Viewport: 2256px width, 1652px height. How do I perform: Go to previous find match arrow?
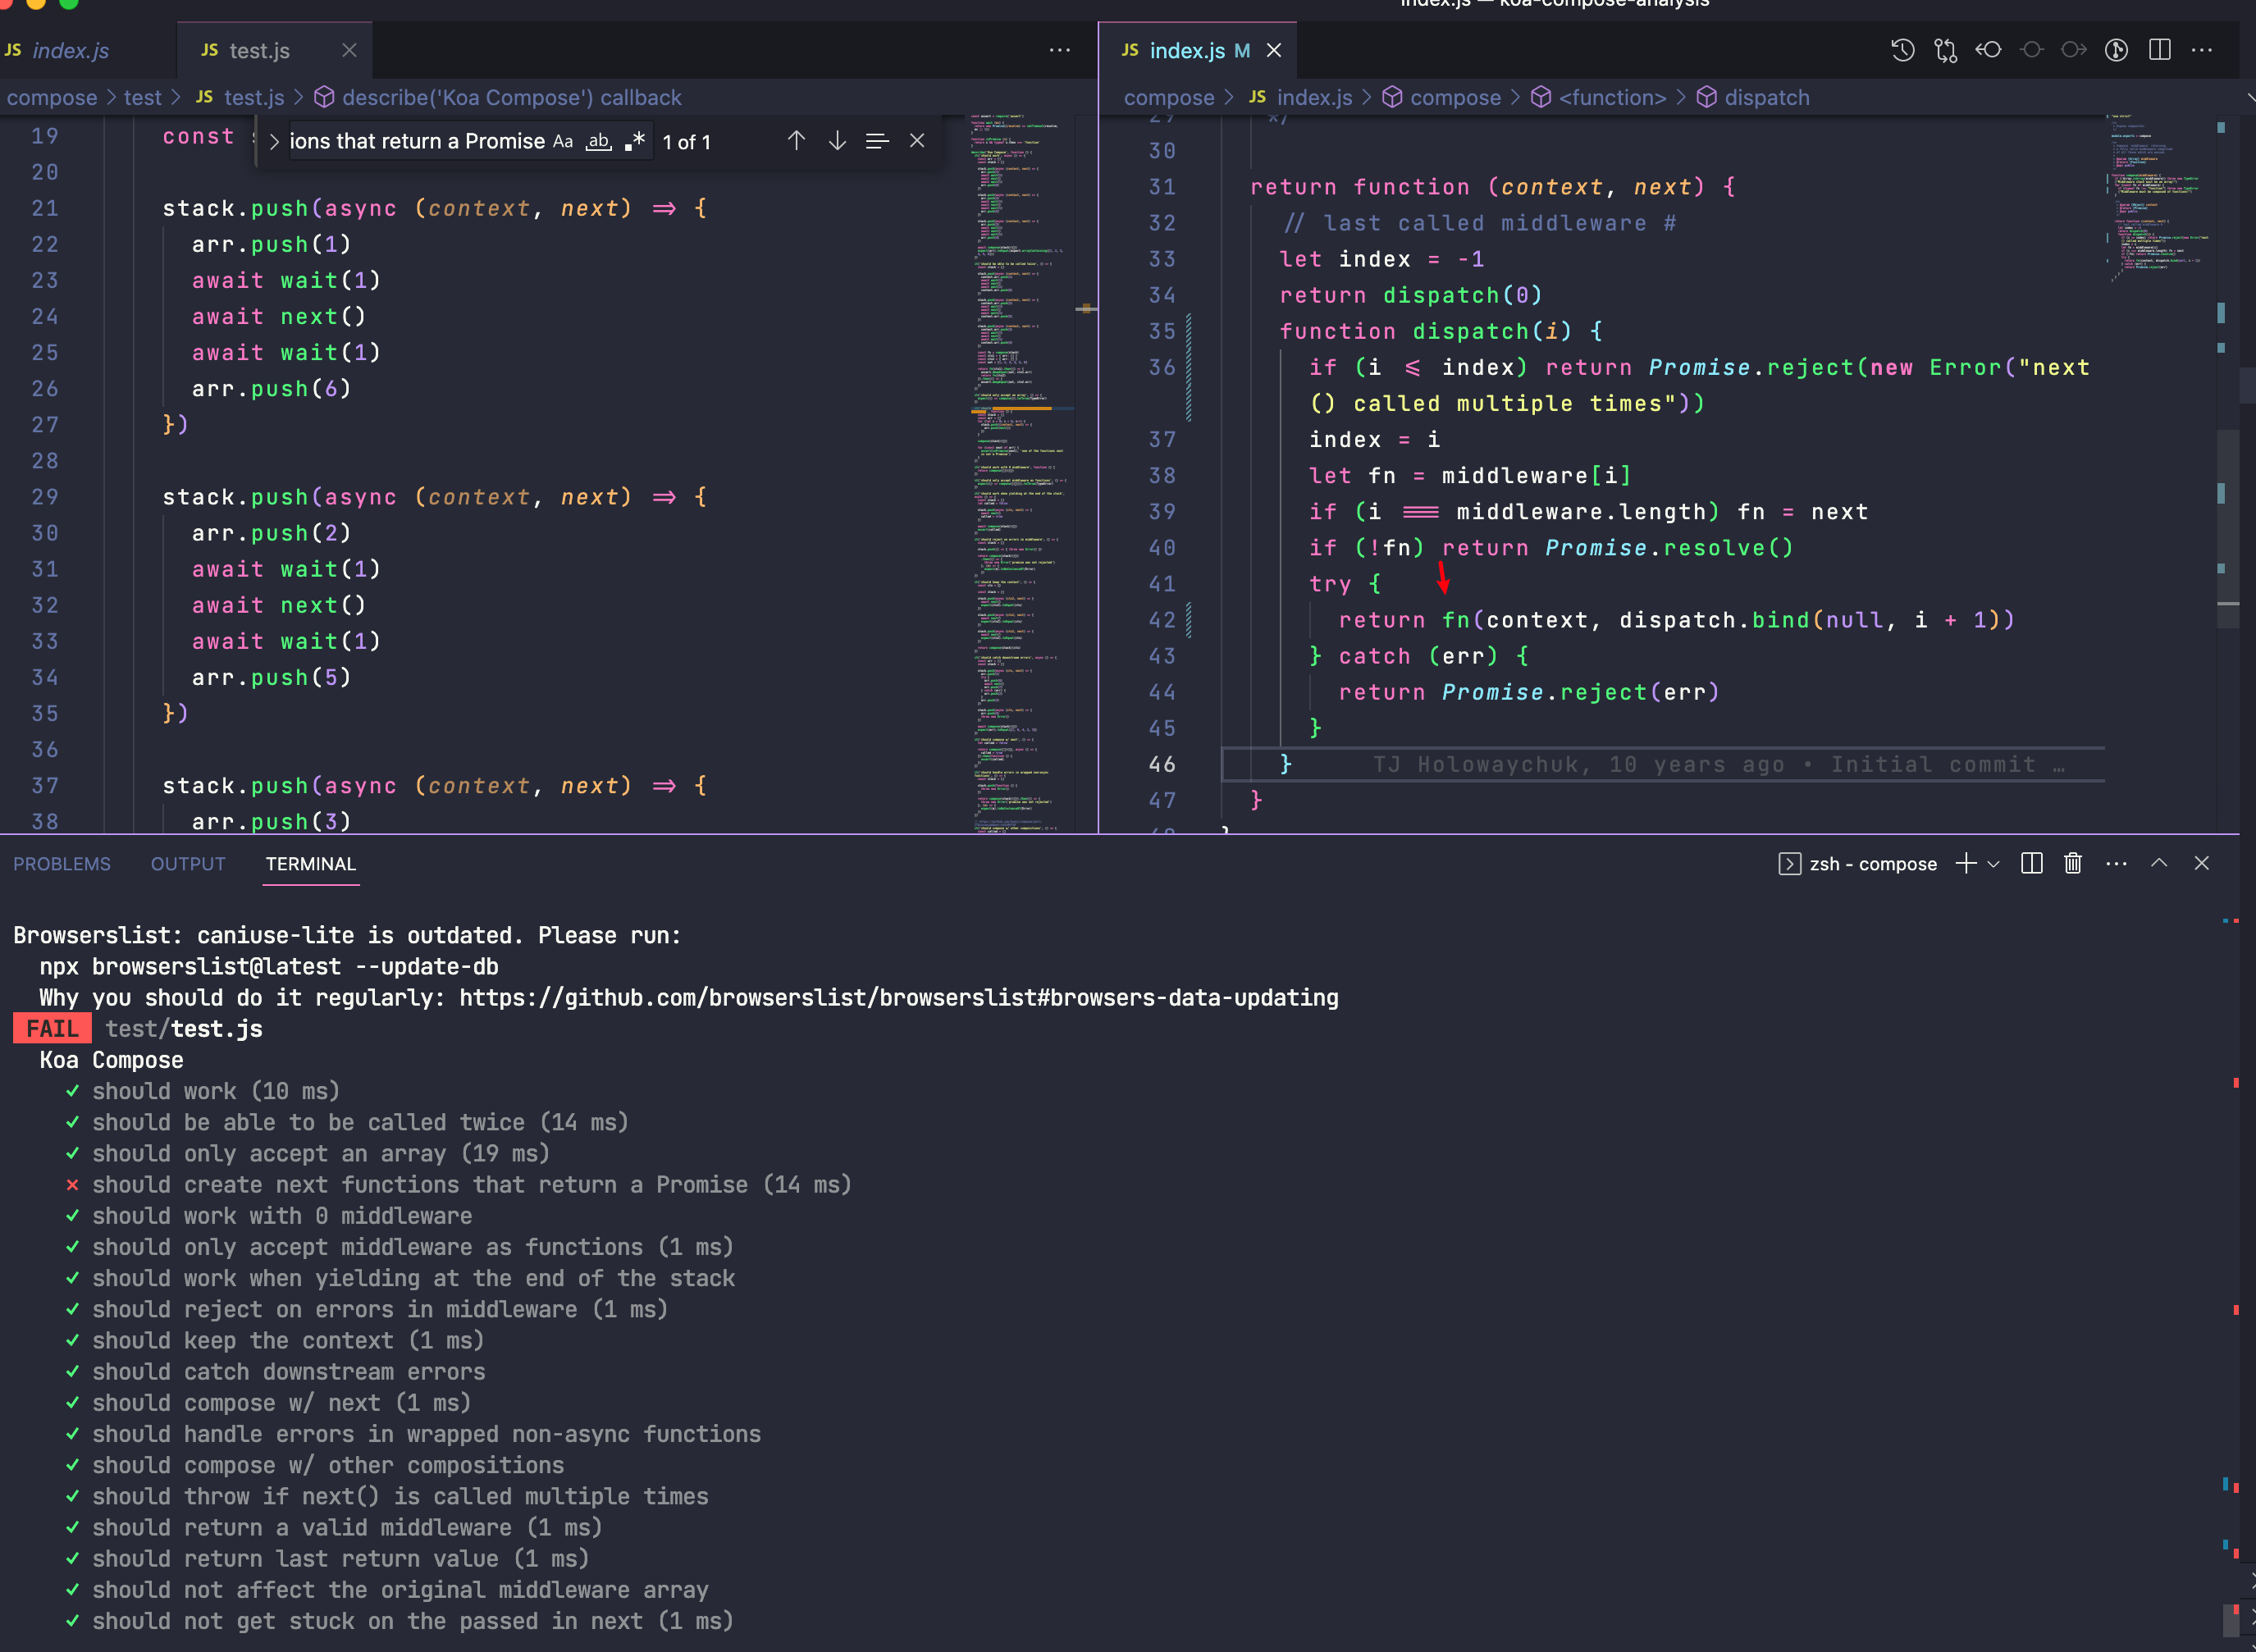pos(796,141)
